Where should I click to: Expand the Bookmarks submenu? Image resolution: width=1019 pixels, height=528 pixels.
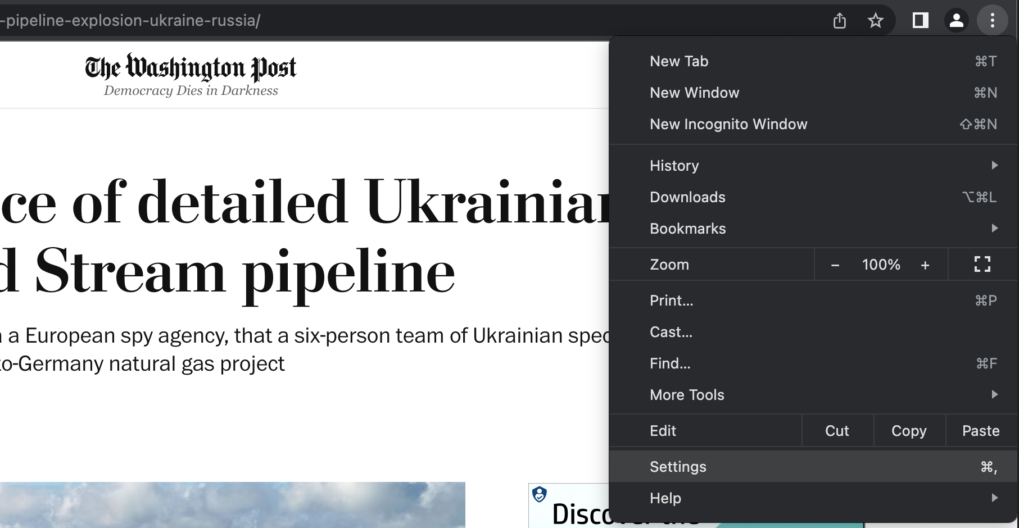[687, 229]
